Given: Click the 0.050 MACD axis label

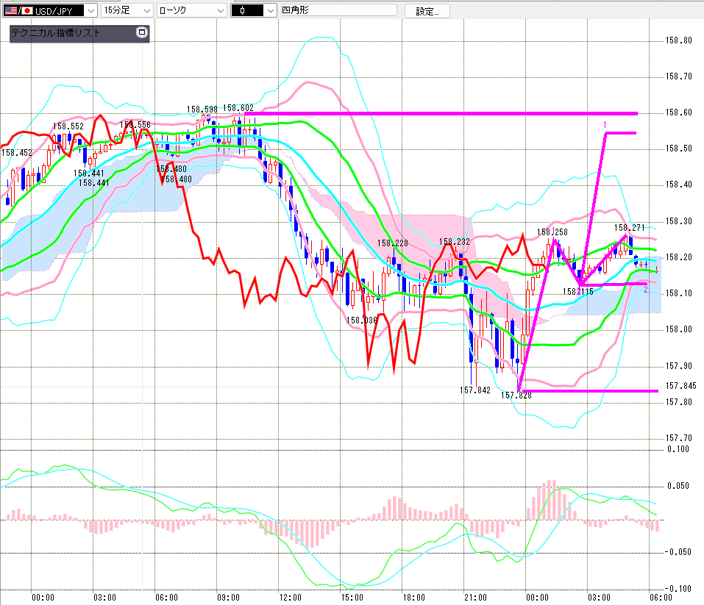Looking at the screenshot, I should click(678, 486).
